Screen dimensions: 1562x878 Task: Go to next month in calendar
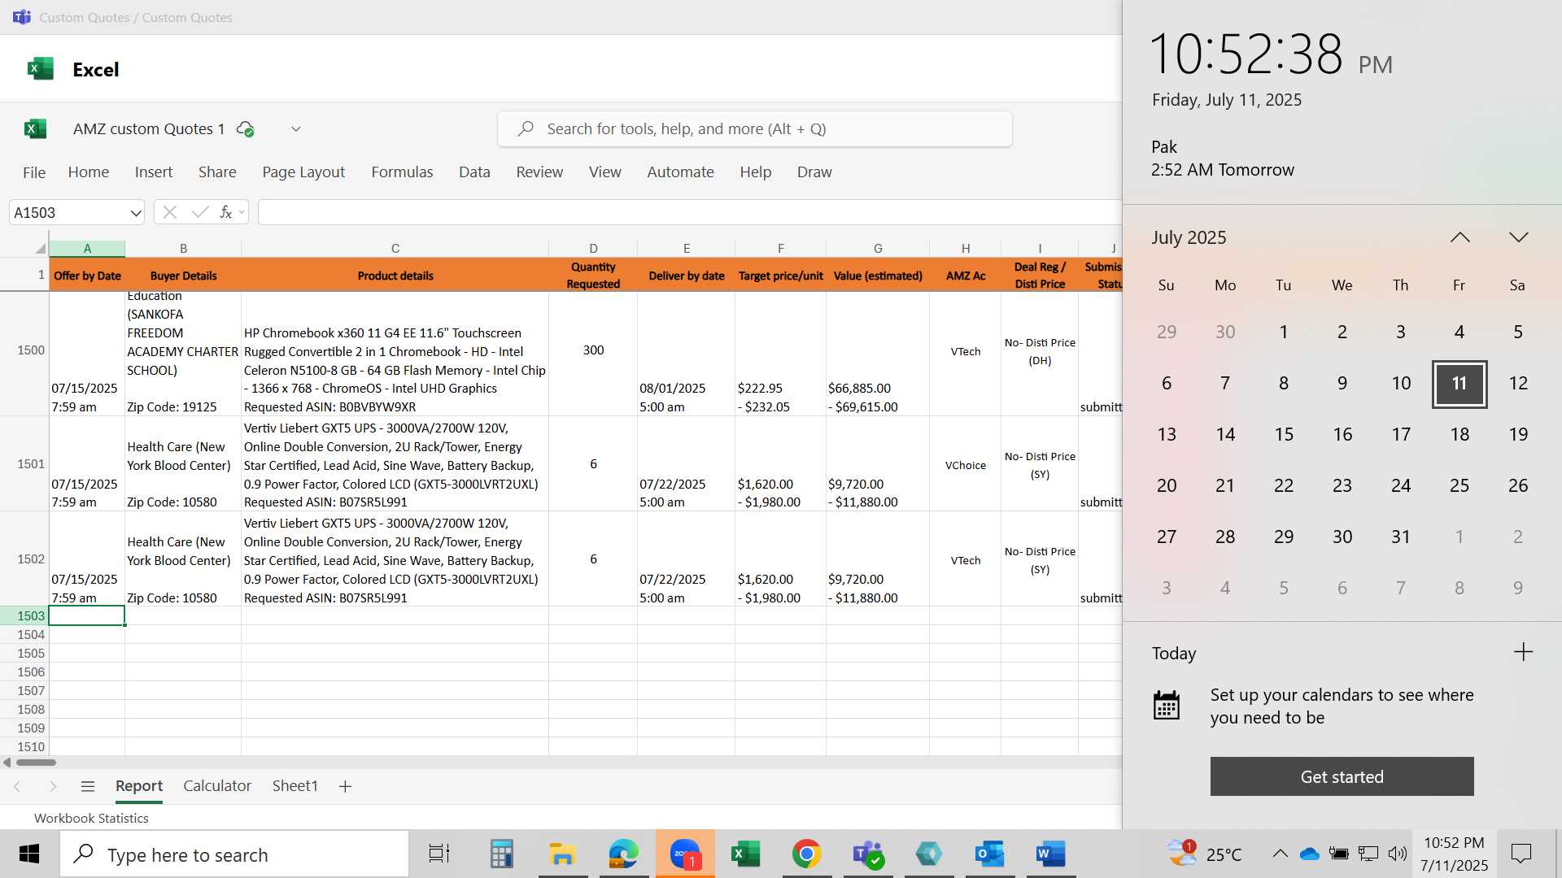tap(1518, 237)
